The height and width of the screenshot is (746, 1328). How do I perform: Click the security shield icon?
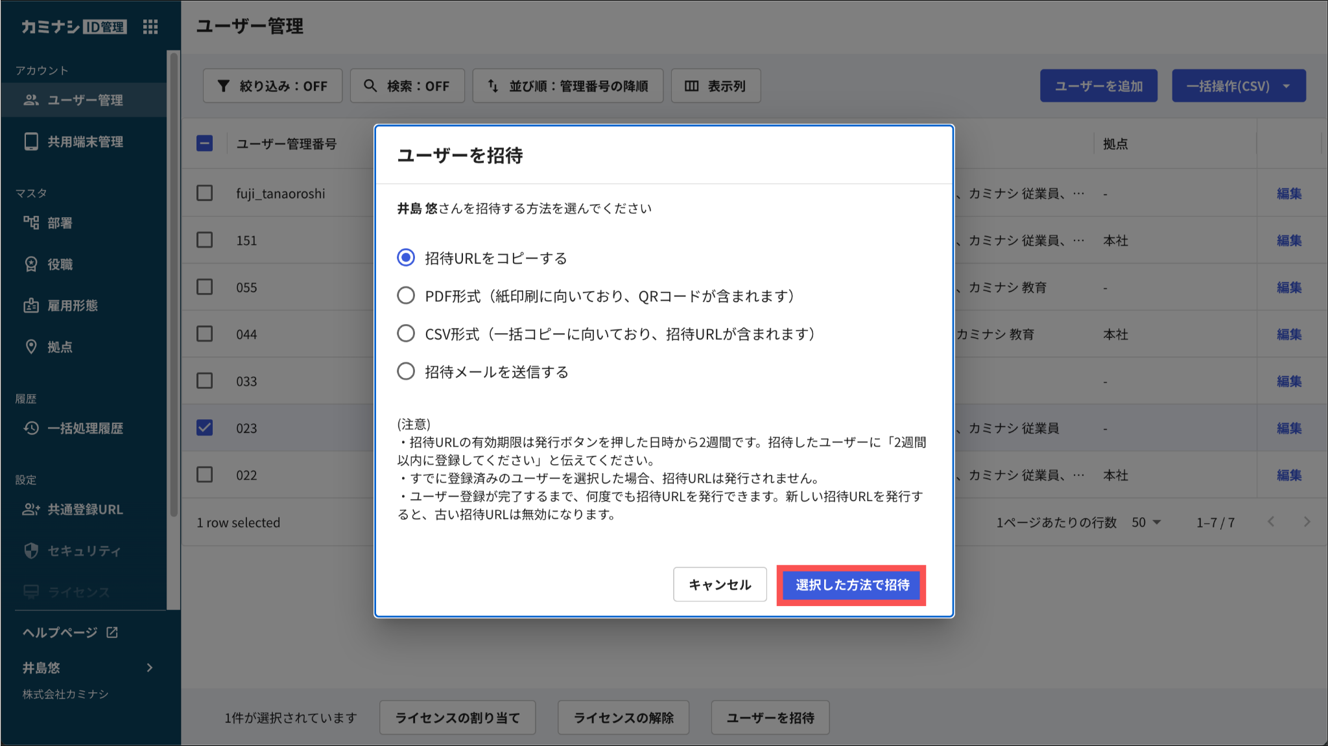tap(31, 551)
